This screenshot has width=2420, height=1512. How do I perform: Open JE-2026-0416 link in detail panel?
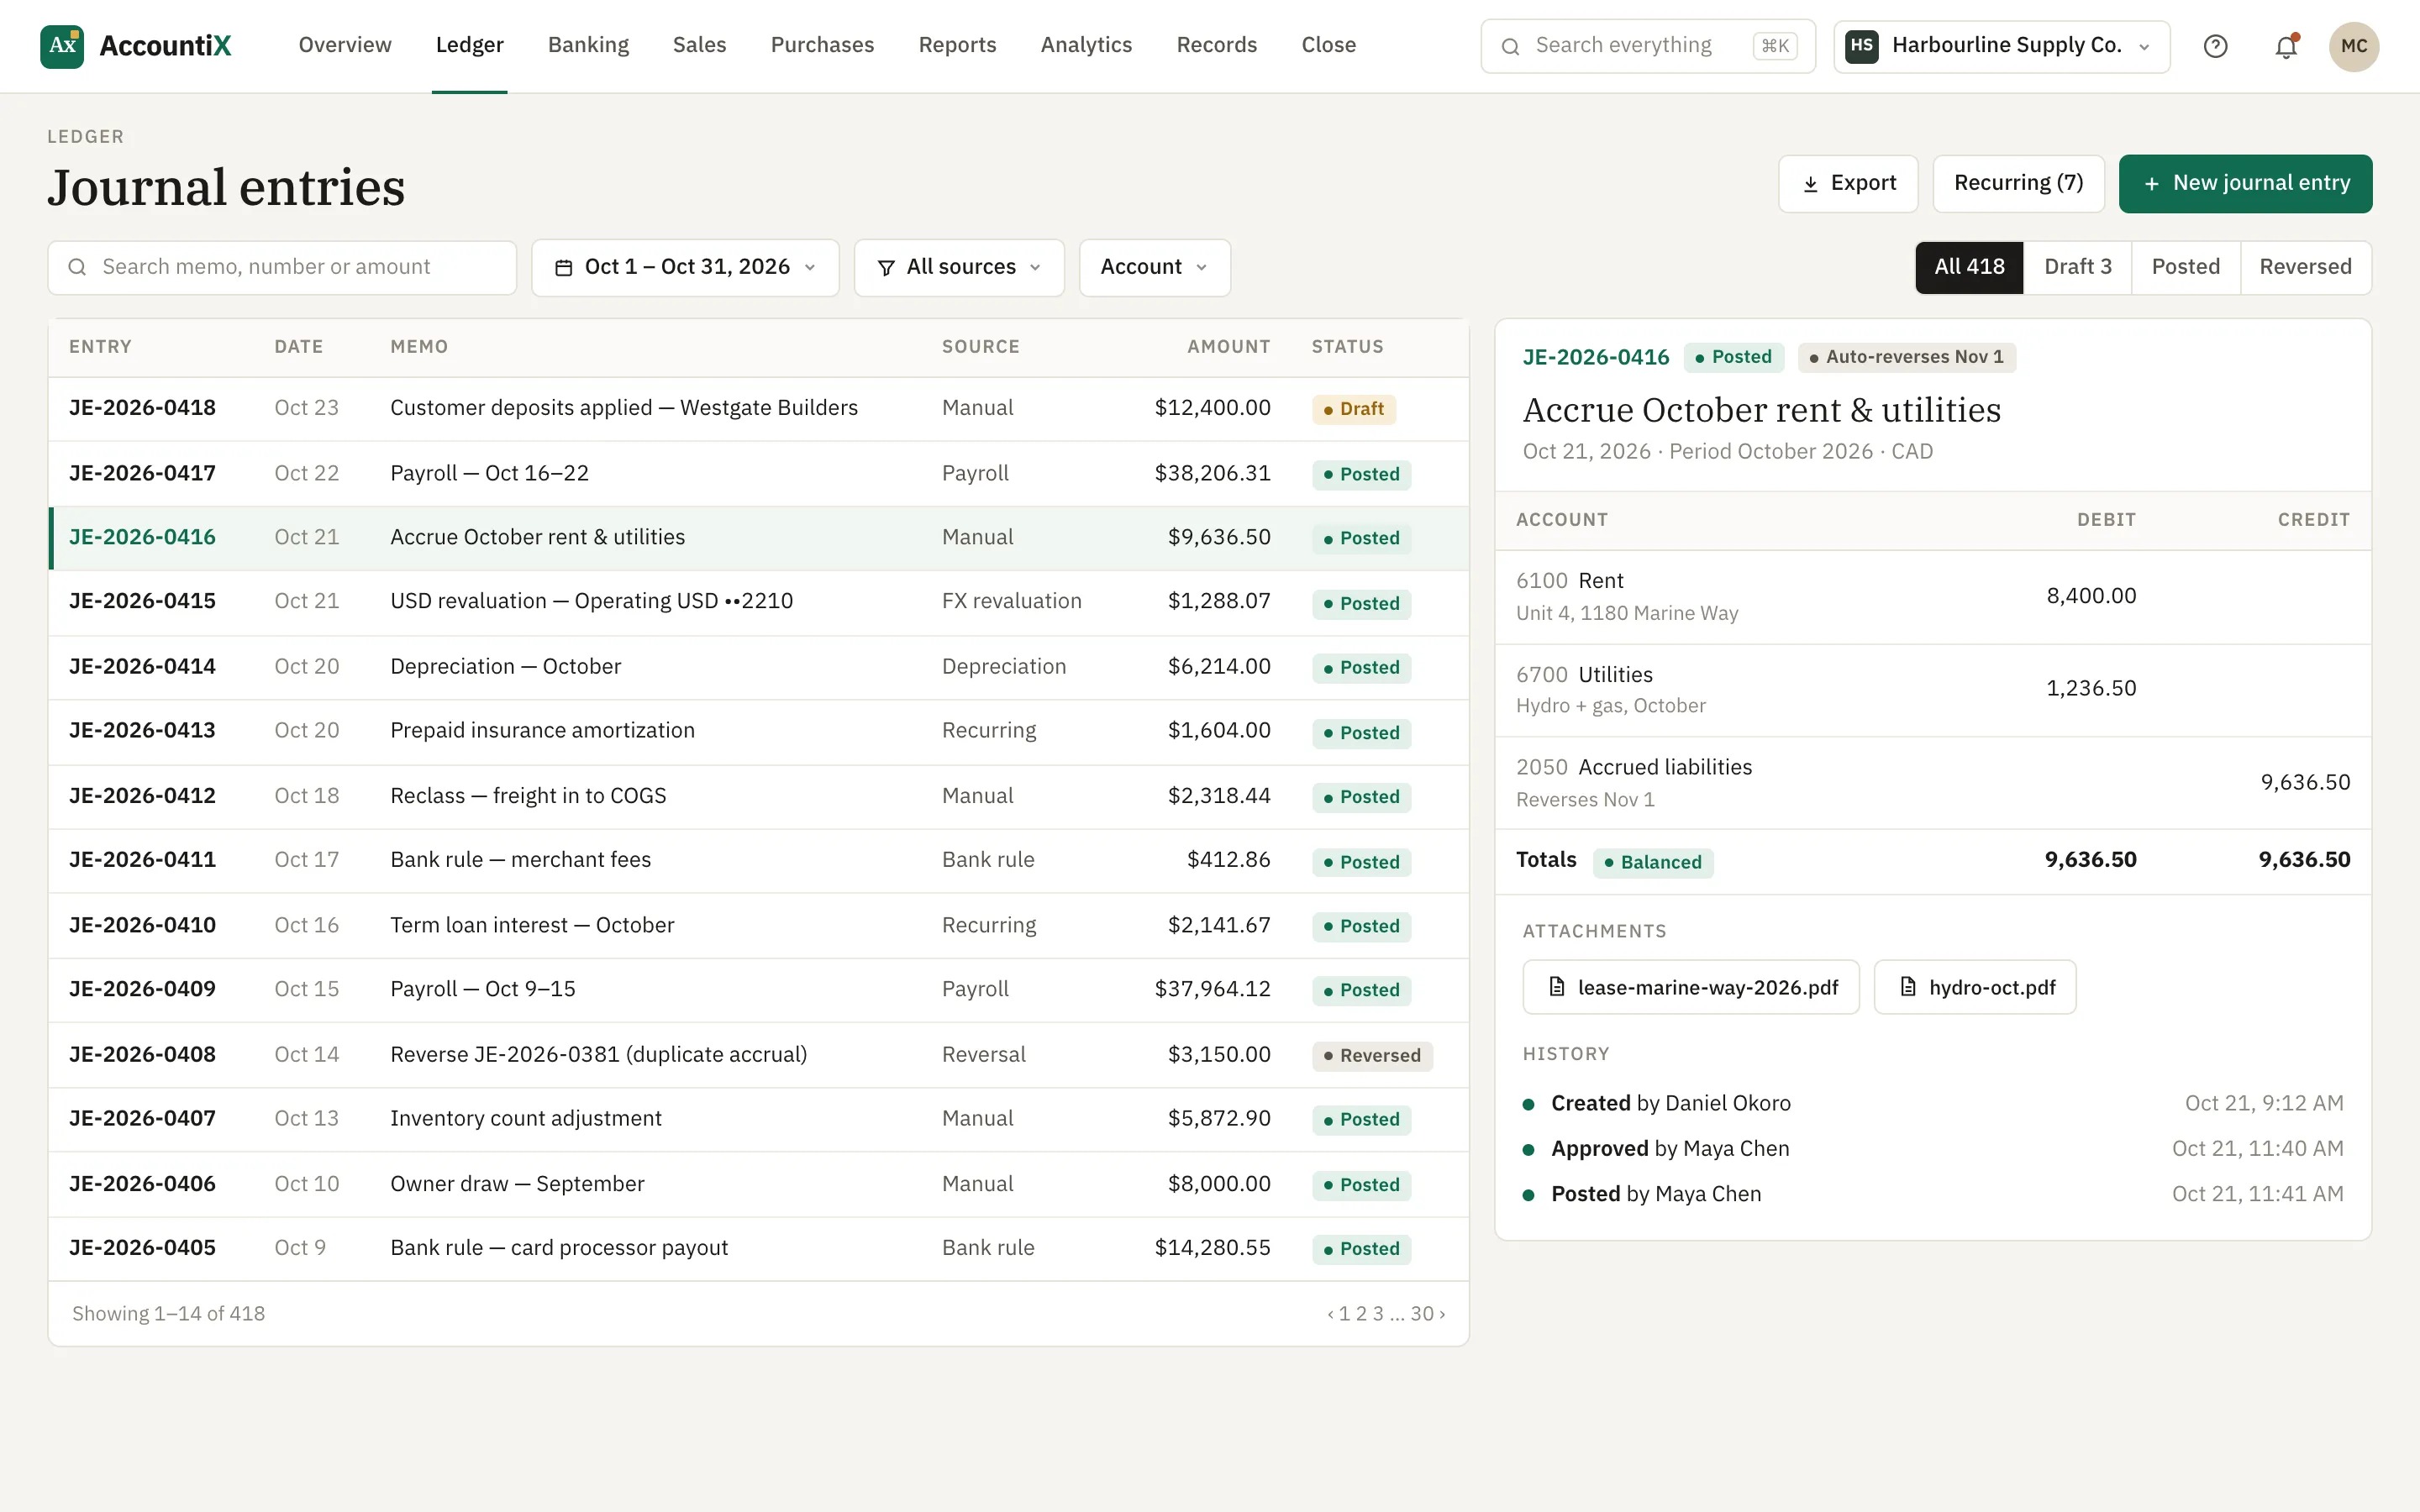(1595, 357)
